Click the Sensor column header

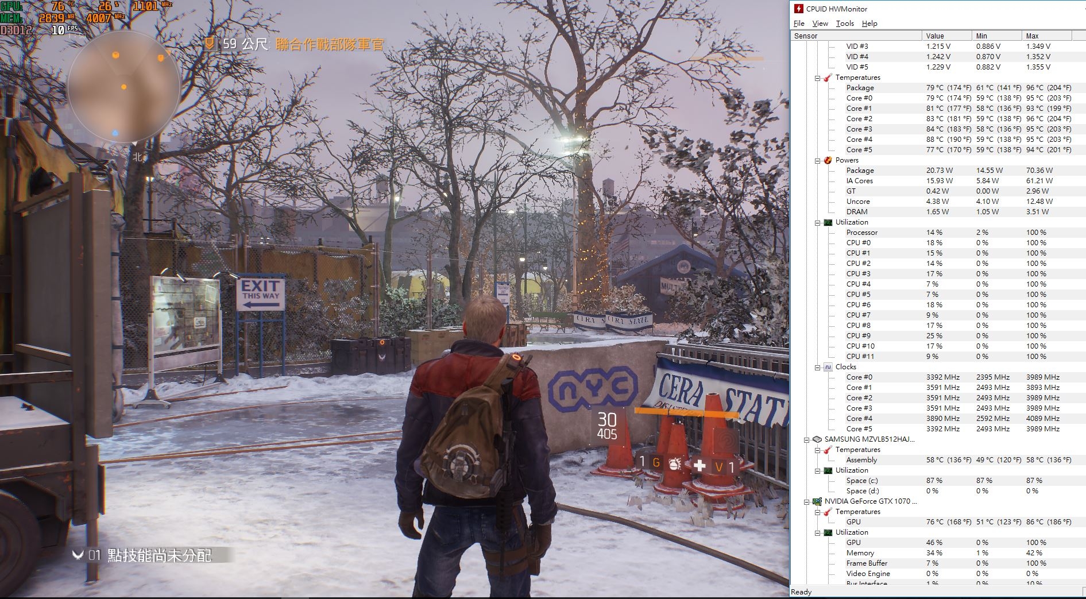856,36
